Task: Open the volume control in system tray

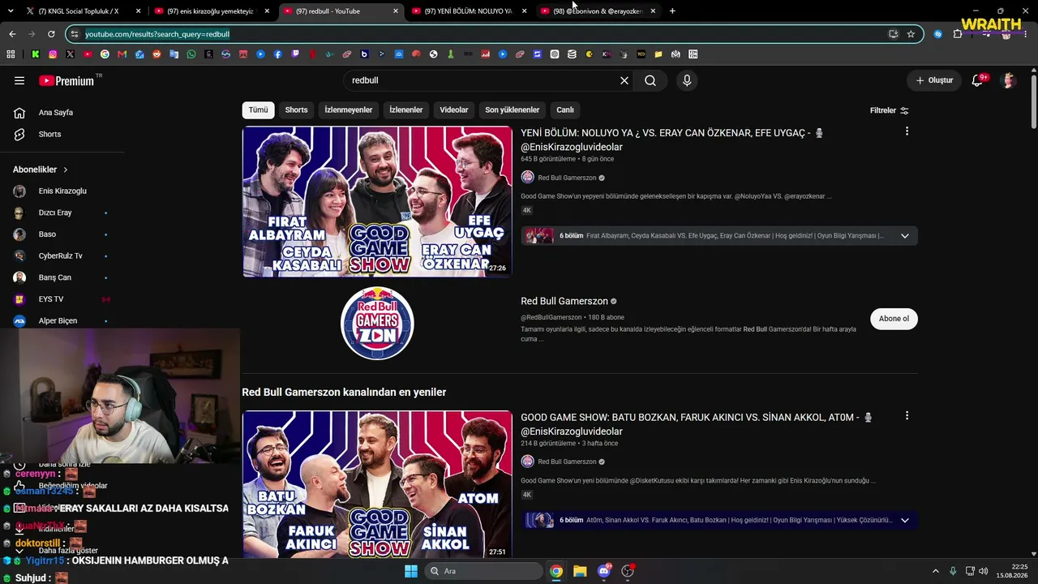Action: tap(984, 571)
